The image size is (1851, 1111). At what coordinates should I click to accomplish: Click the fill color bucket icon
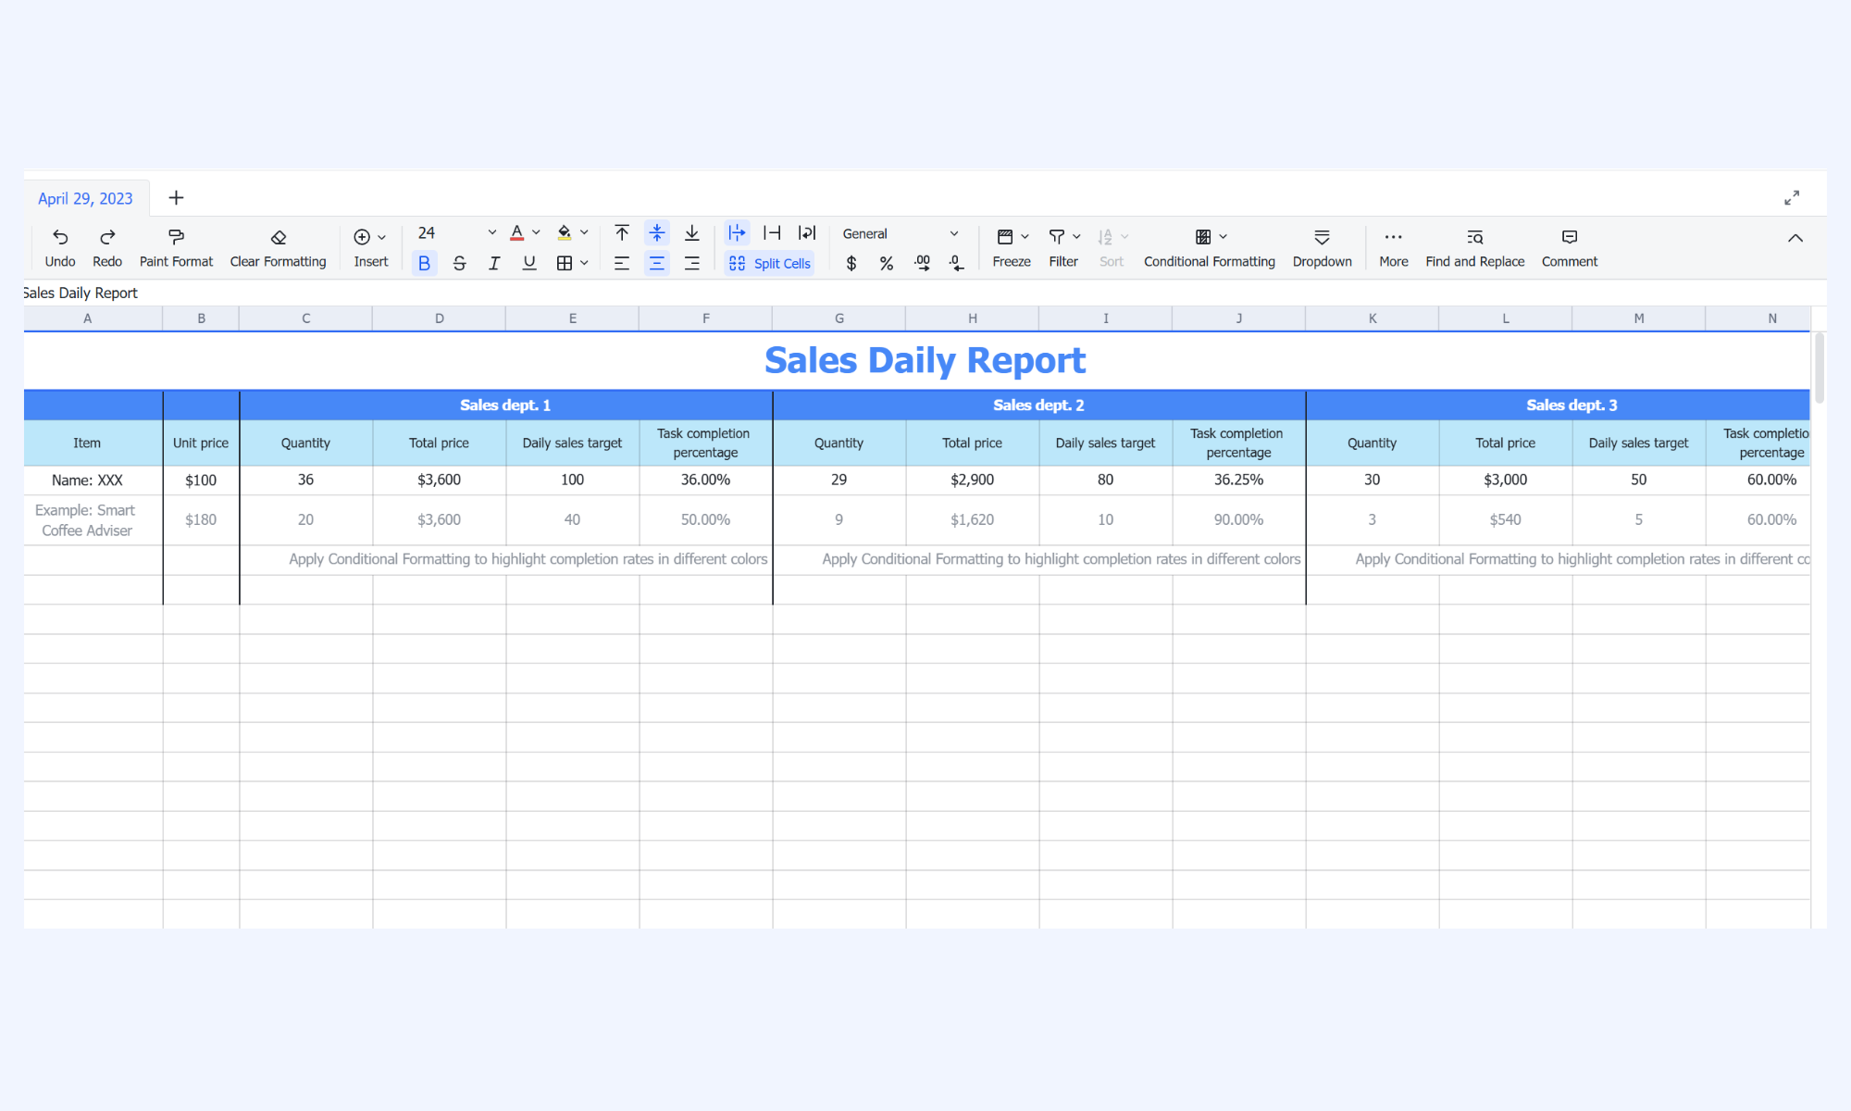coord(564,232)
